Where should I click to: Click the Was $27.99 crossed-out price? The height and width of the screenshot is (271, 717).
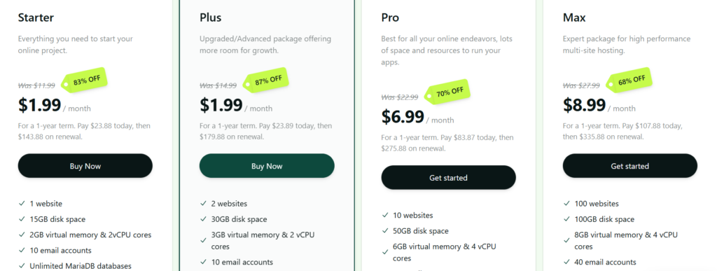click(581, 85)
